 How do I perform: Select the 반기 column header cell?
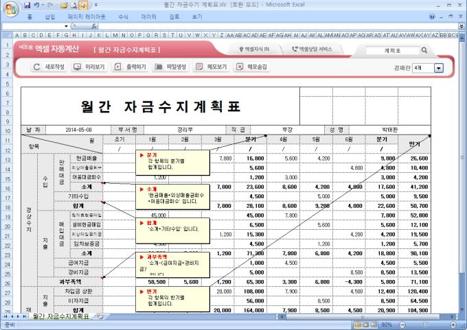[x=414, y=144]
